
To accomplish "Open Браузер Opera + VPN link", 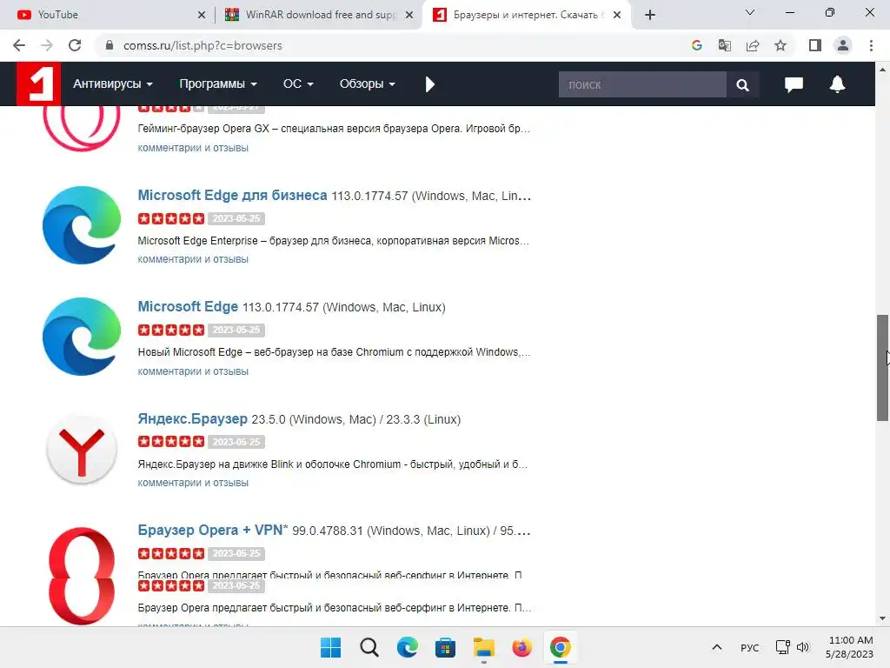I will click(213, 530).
